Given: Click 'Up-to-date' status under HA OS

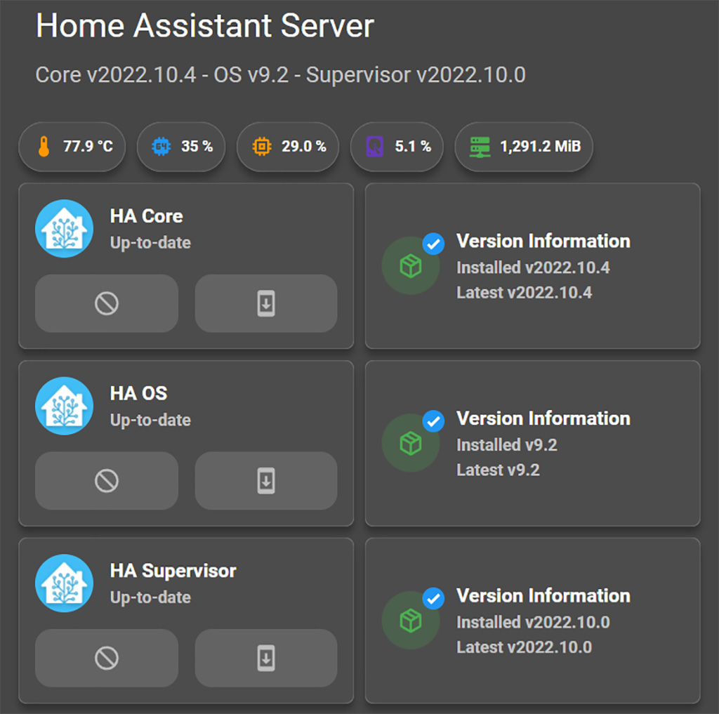Looking at the screenshot, I should coord(150,420).
